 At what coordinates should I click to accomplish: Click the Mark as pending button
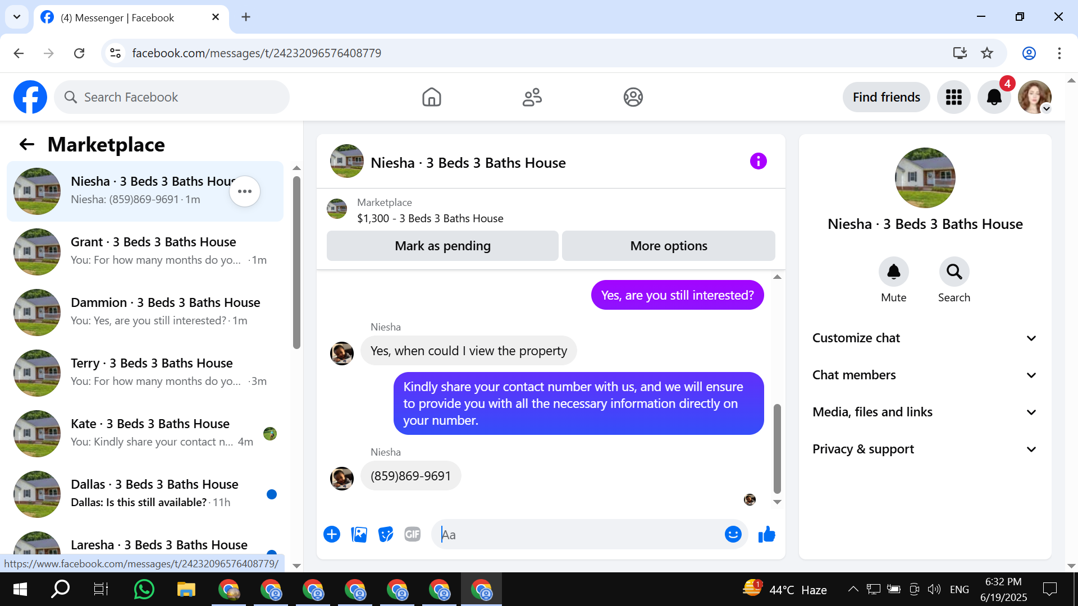pos(442,246)
